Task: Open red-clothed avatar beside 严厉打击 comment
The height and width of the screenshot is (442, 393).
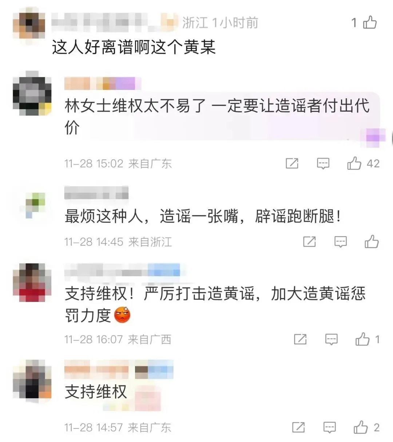Action: (x=32, y=283)
